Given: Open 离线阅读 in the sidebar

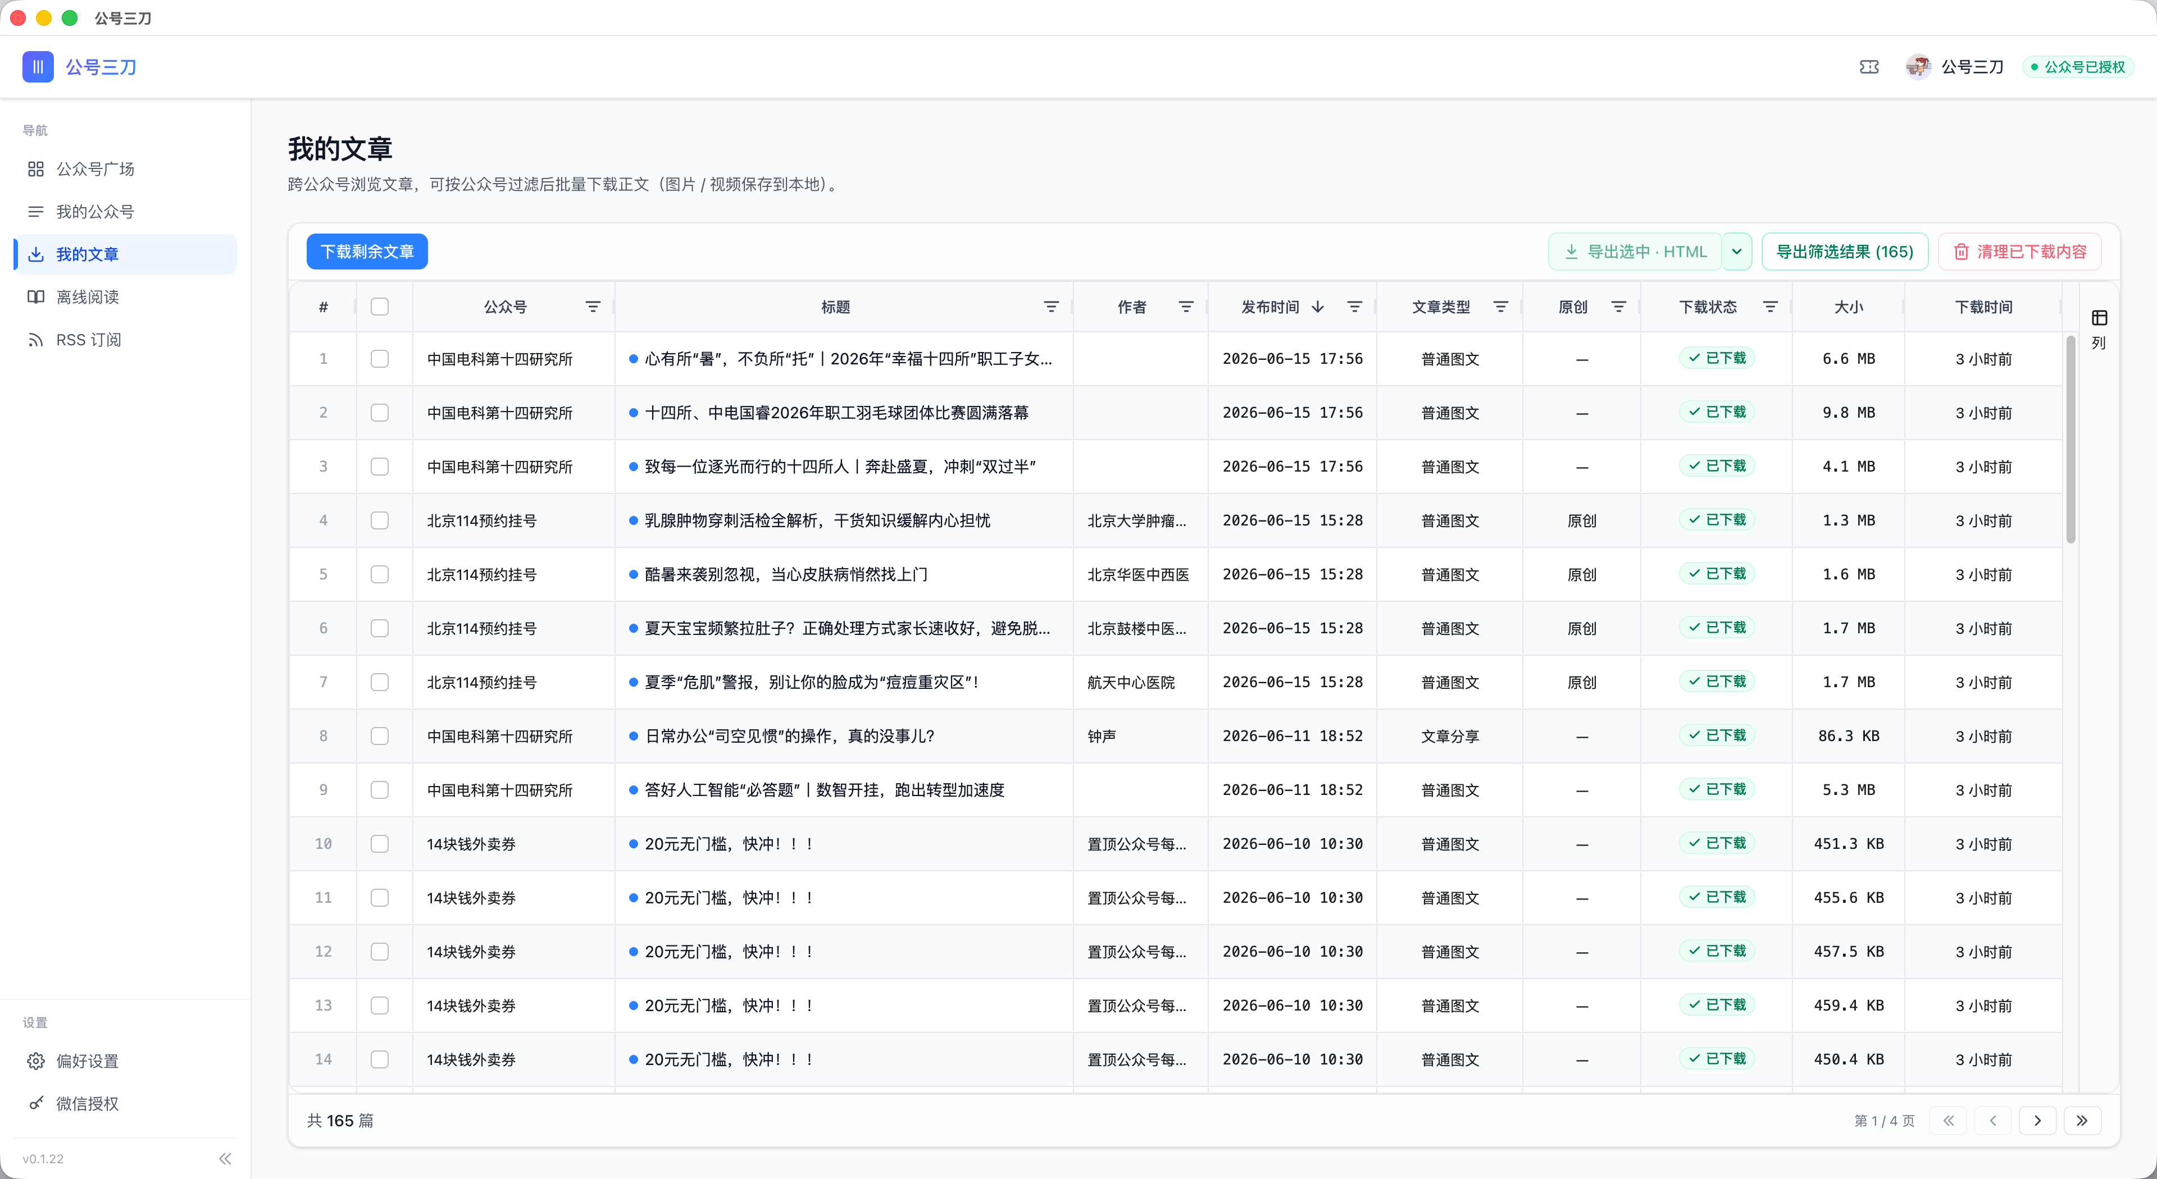Looking at the screenshot, I should [x=126, y=297].
